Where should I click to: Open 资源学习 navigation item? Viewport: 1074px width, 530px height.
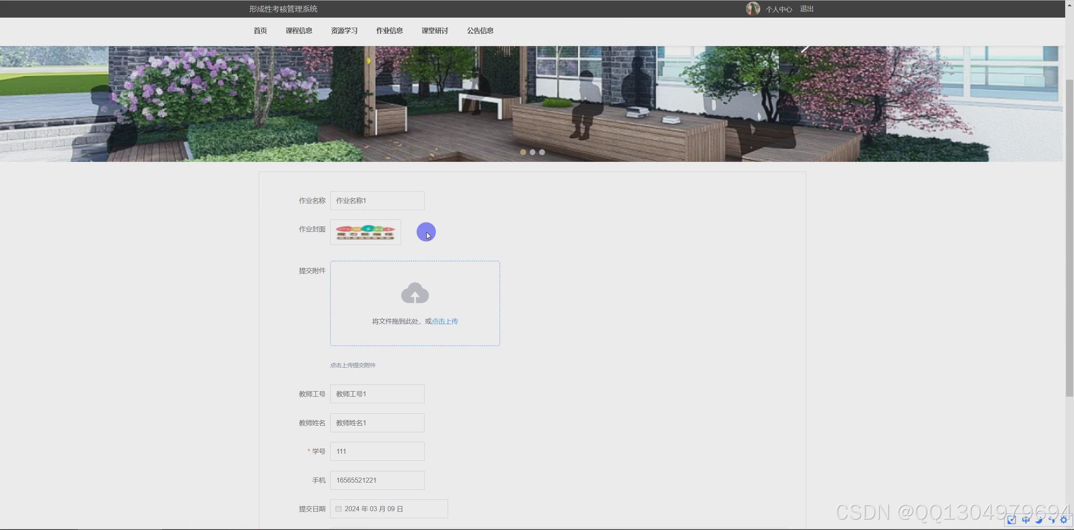point(344,31)
